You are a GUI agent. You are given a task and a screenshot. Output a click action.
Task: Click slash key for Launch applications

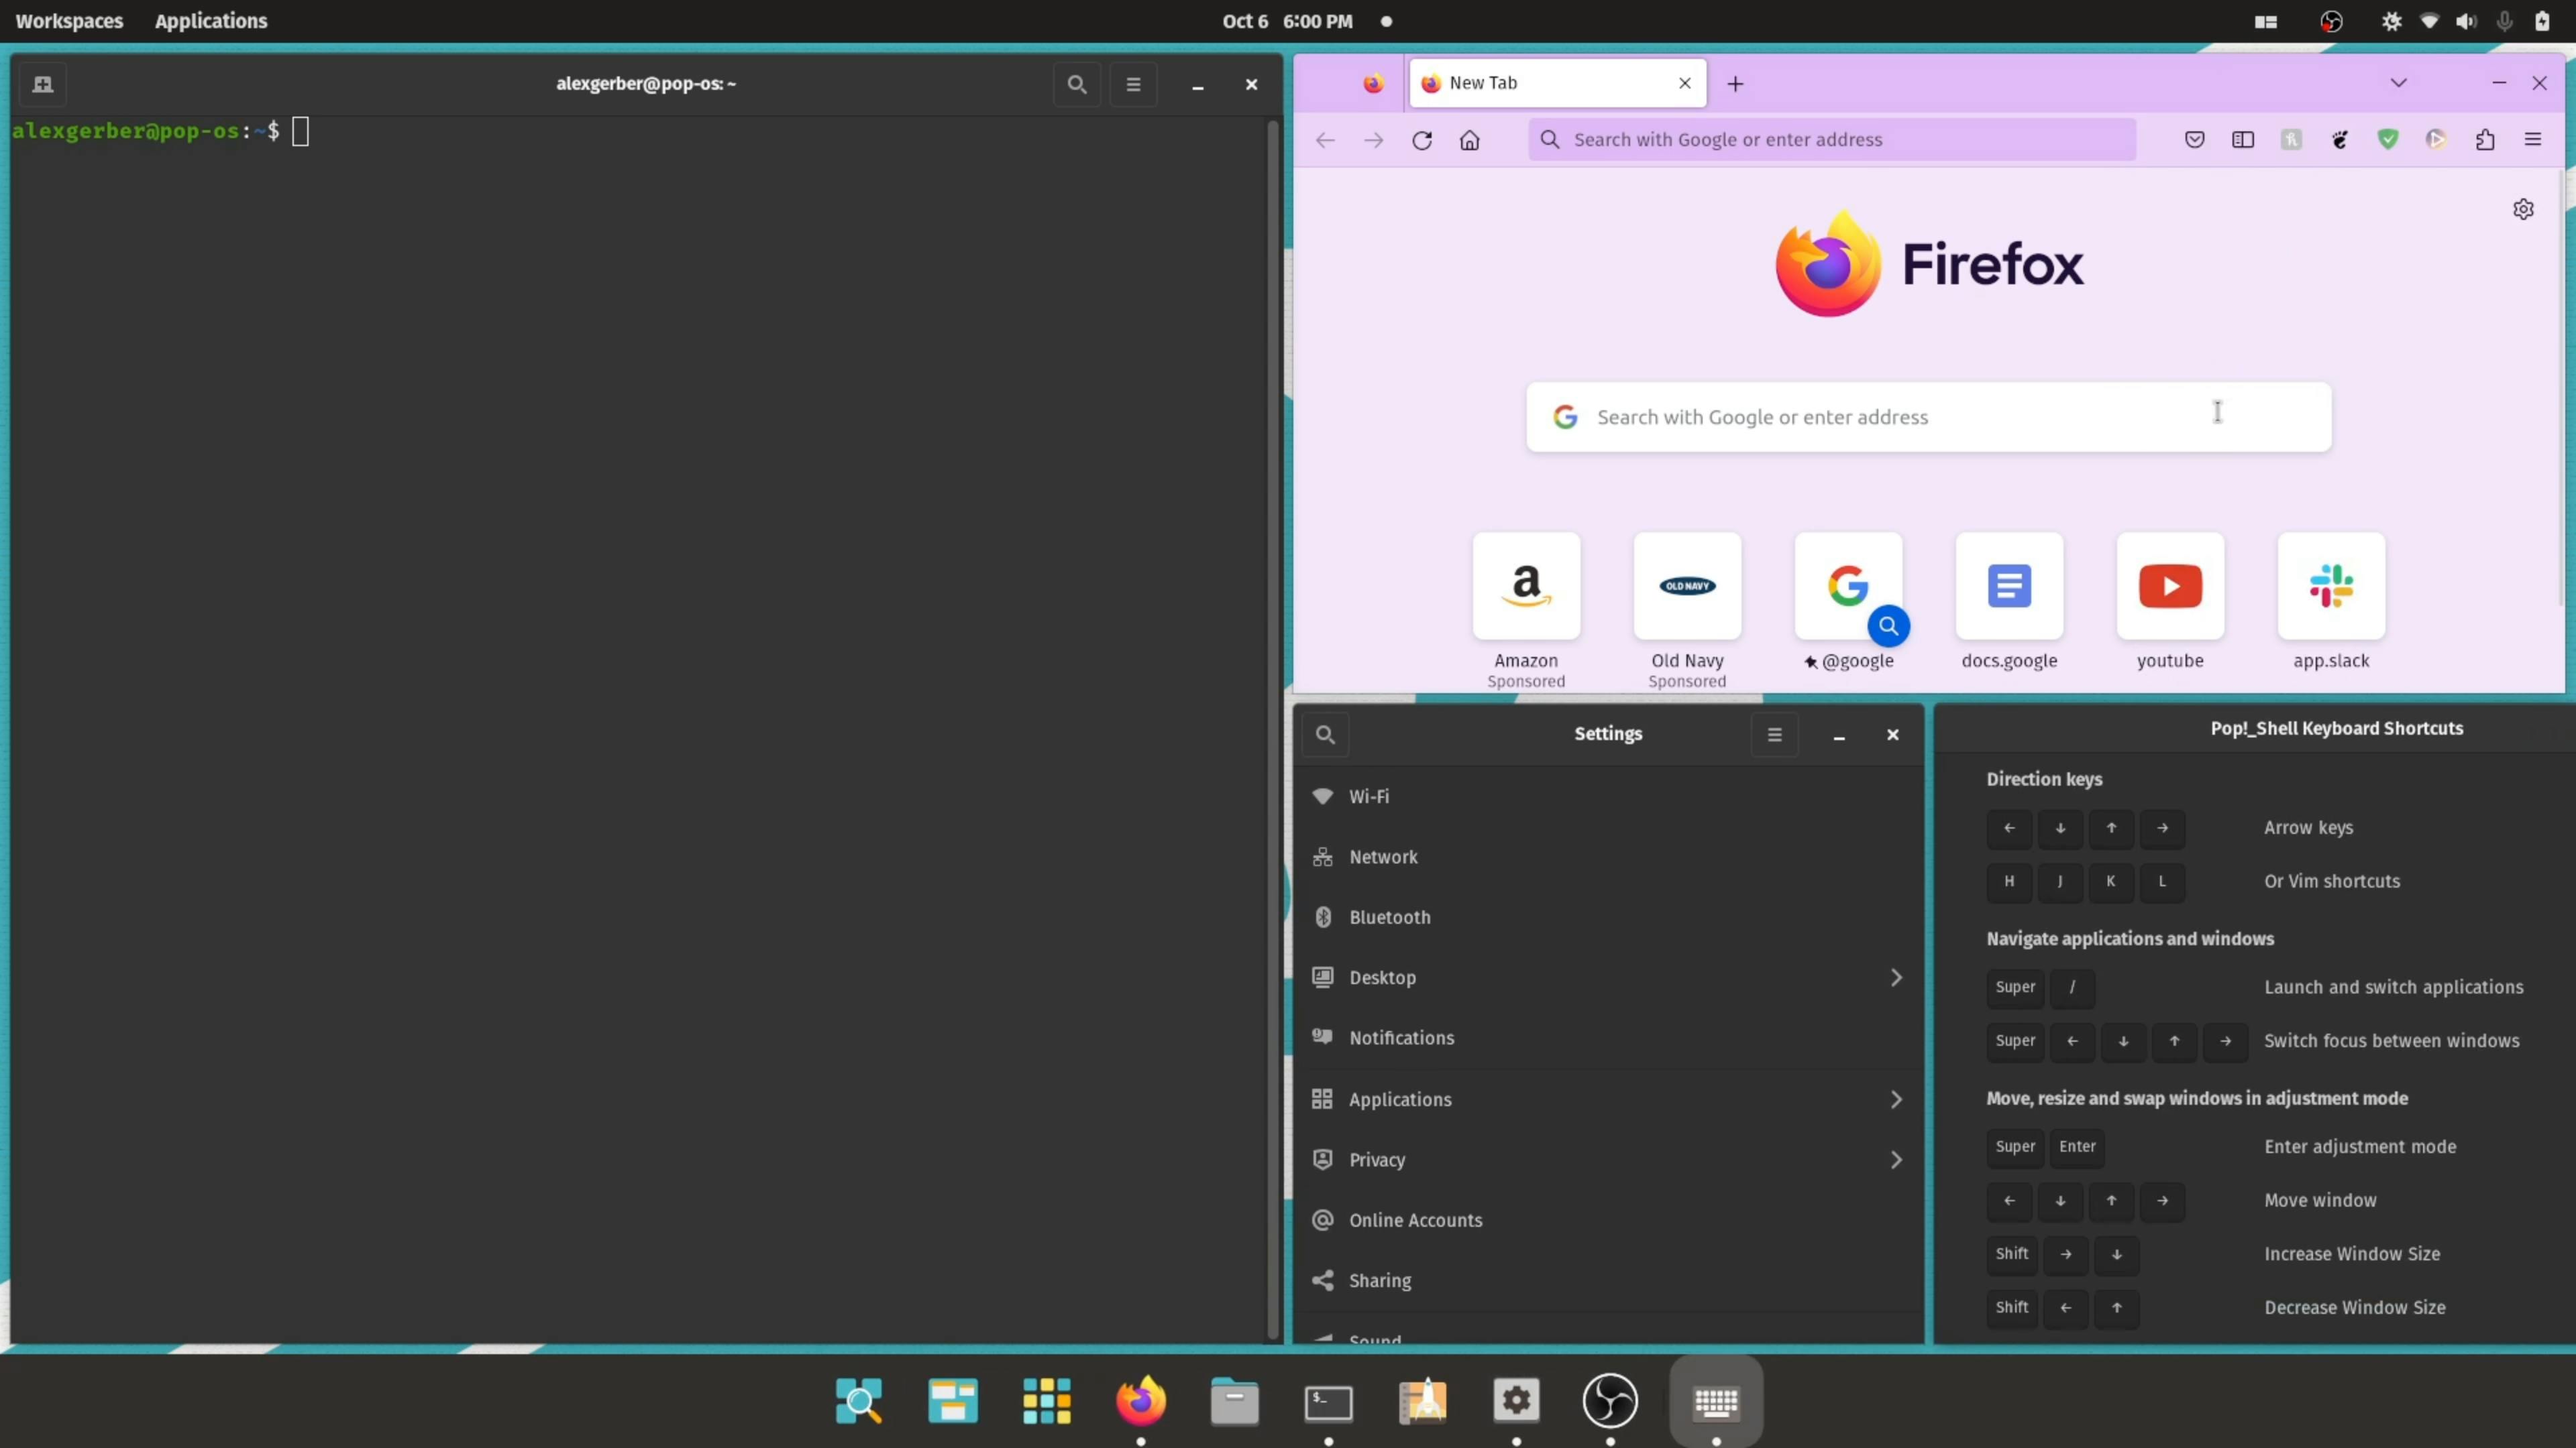pyautogui.click(x=2072, y=987)
